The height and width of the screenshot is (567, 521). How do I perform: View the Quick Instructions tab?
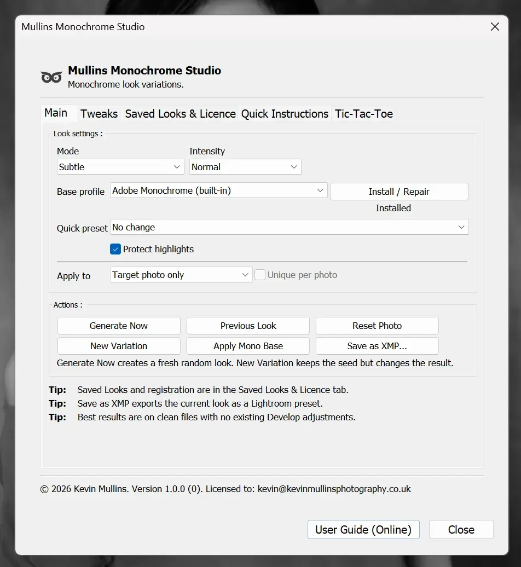pyautogui.click(x=284, y=114)
